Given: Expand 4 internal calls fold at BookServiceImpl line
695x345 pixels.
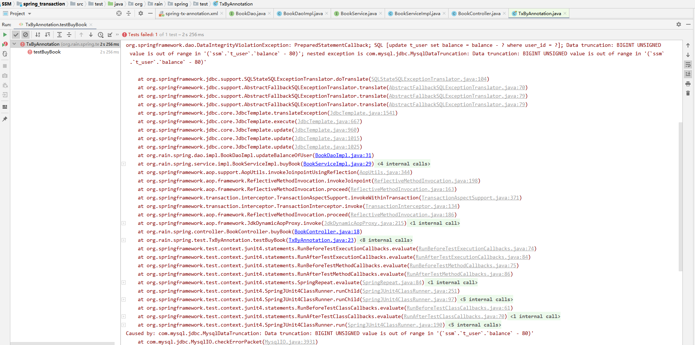Looking at the screenshot, I should (x=124, y=164).
